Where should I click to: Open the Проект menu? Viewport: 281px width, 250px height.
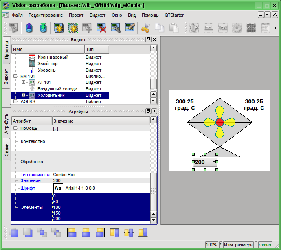point(76,15)
